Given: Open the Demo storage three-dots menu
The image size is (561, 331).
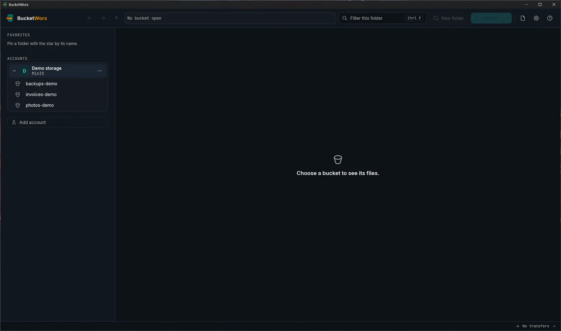Looking at the screenshot, I should click(x=99, y=71).
